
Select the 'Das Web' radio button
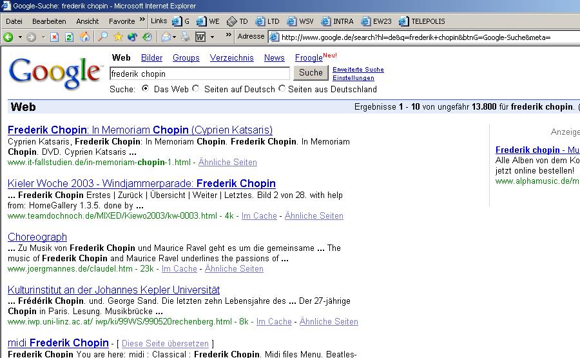pyautogui.click(x=145, y=89)
